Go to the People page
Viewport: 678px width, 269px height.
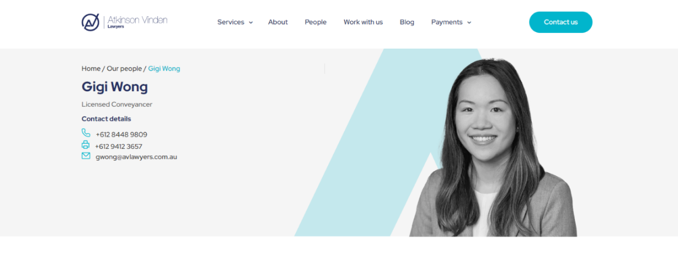click(315, 22)
